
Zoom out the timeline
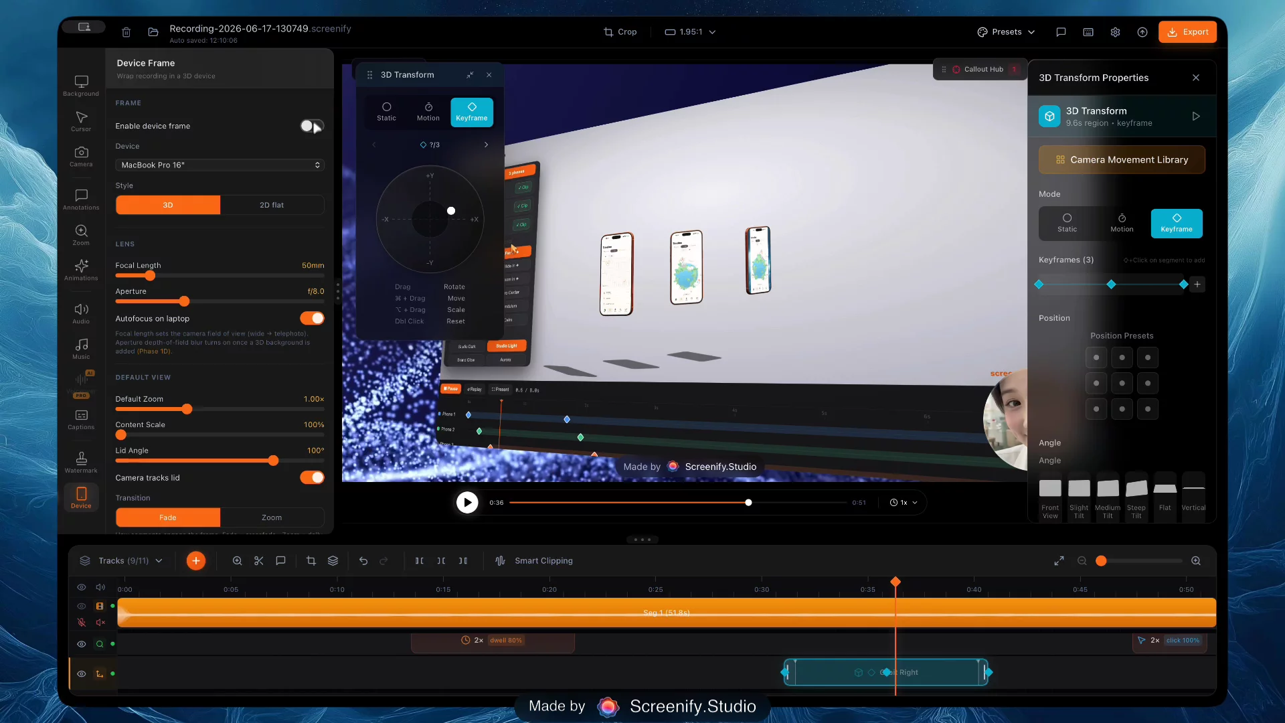point(1082,561)
